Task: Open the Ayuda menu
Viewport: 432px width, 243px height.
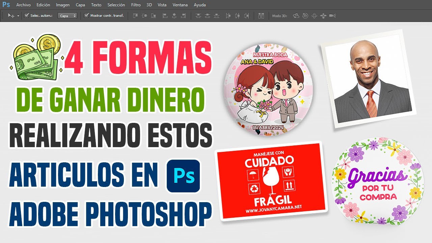Action: pyautogui.click(x=200, y=5)
